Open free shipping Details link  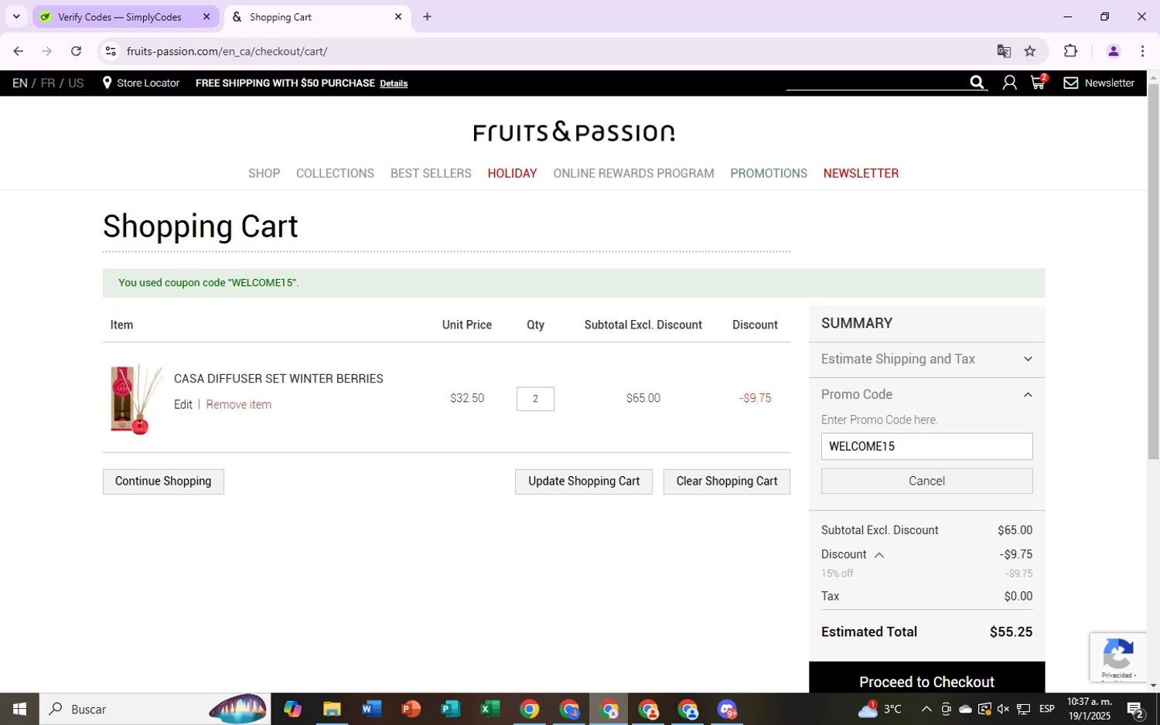point(394,83)
